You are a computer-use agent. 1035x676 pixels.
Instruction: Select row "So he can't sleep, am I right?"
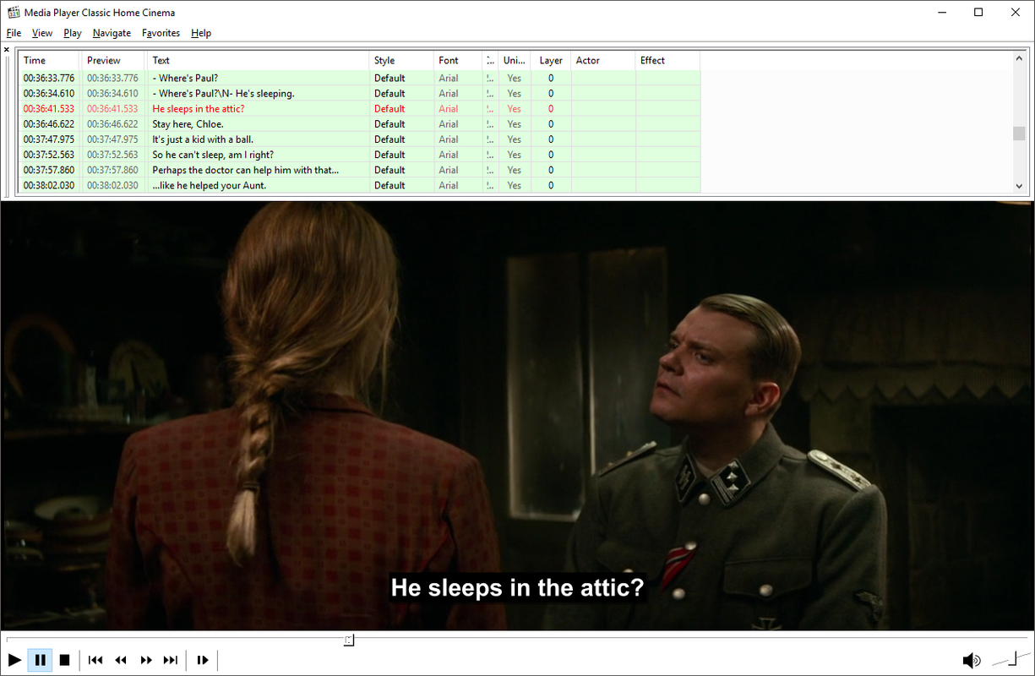(359, 155)
